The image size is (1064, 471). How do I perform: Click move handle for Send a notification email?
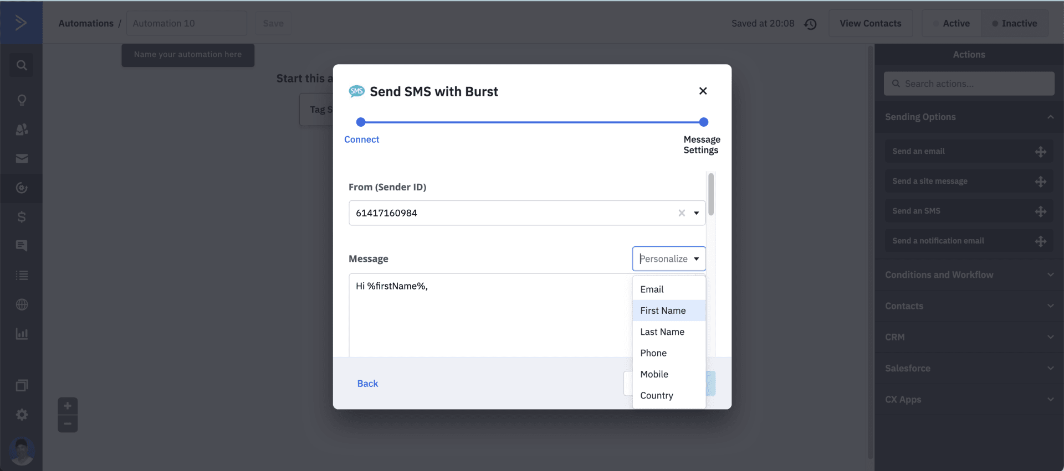pos(1040,241)
